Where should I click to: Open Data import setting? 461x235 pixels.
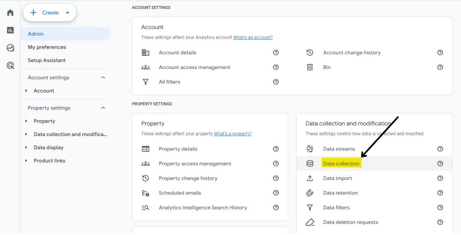(338, 178)
